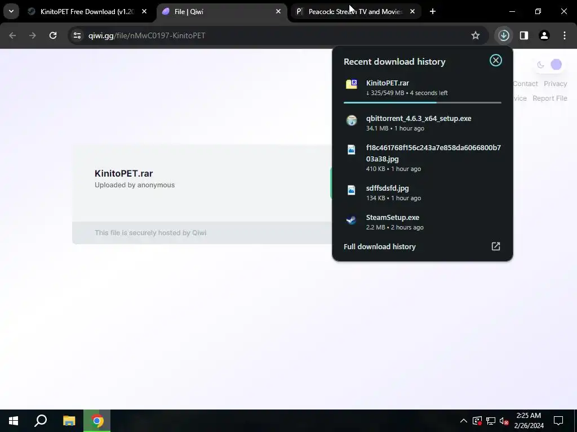This screenshot has width=577, height=432.
Task: Close the Recent download history popup
Action: pyautogui.click(x=496, y=60)
